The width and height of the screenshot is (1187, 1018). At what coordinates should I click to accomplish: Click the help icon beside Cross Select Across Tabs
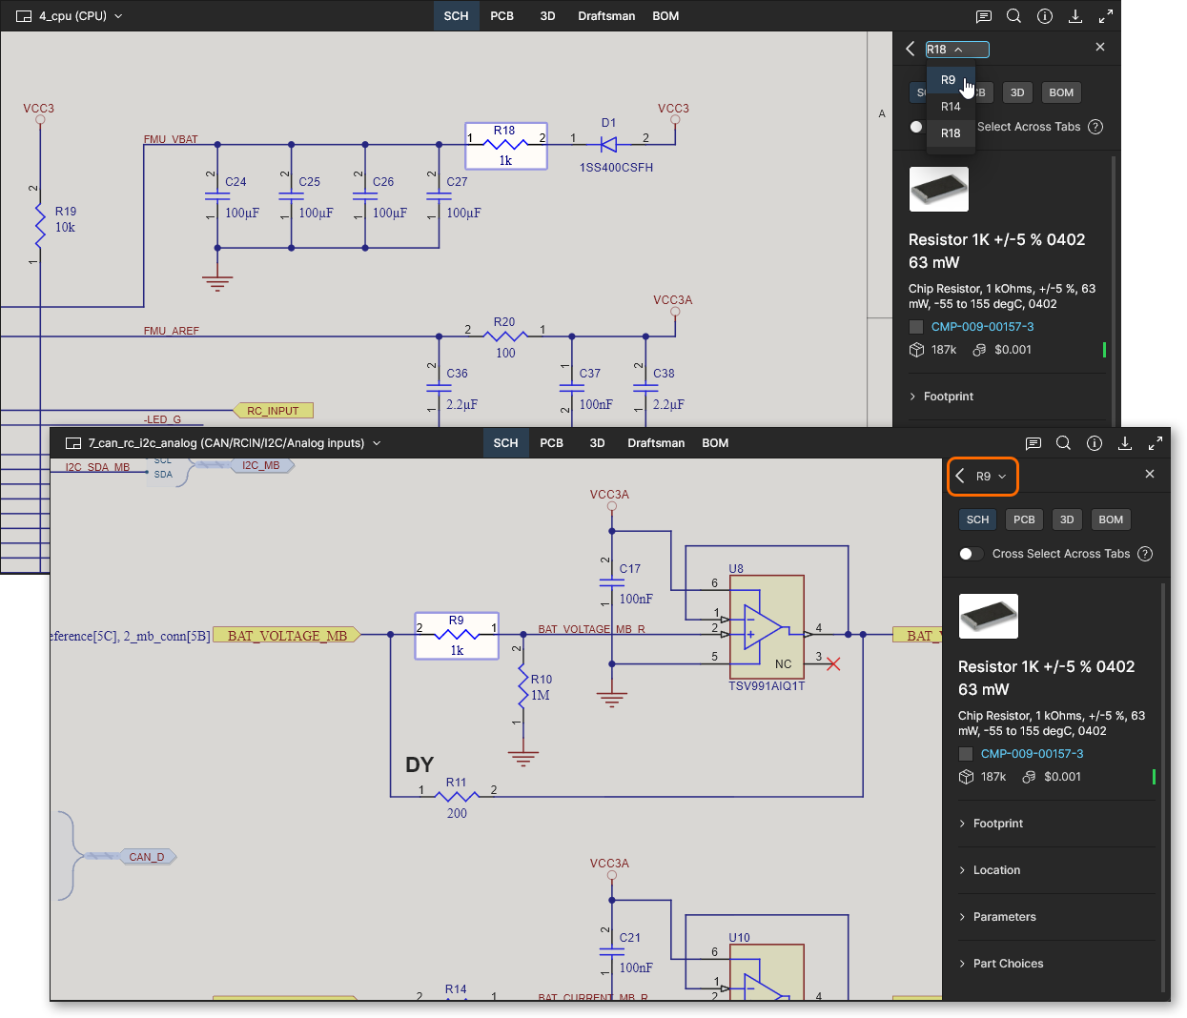click(x=1145, y=554)
